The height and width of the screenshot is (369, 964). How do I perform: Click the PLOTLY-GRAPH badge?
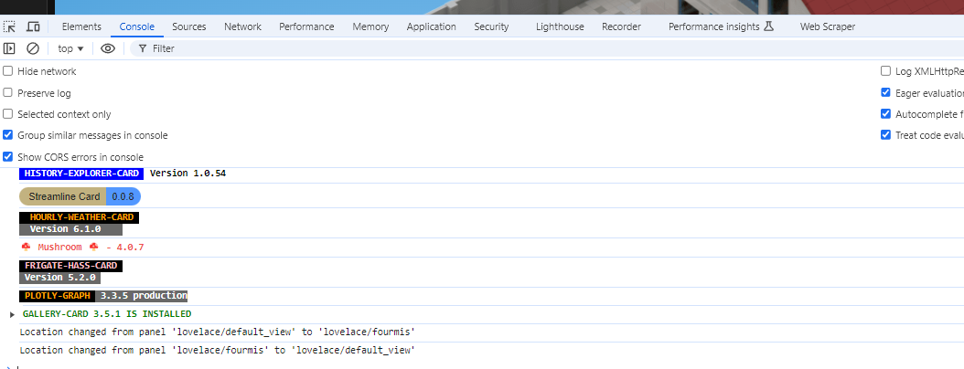point(58,296)
